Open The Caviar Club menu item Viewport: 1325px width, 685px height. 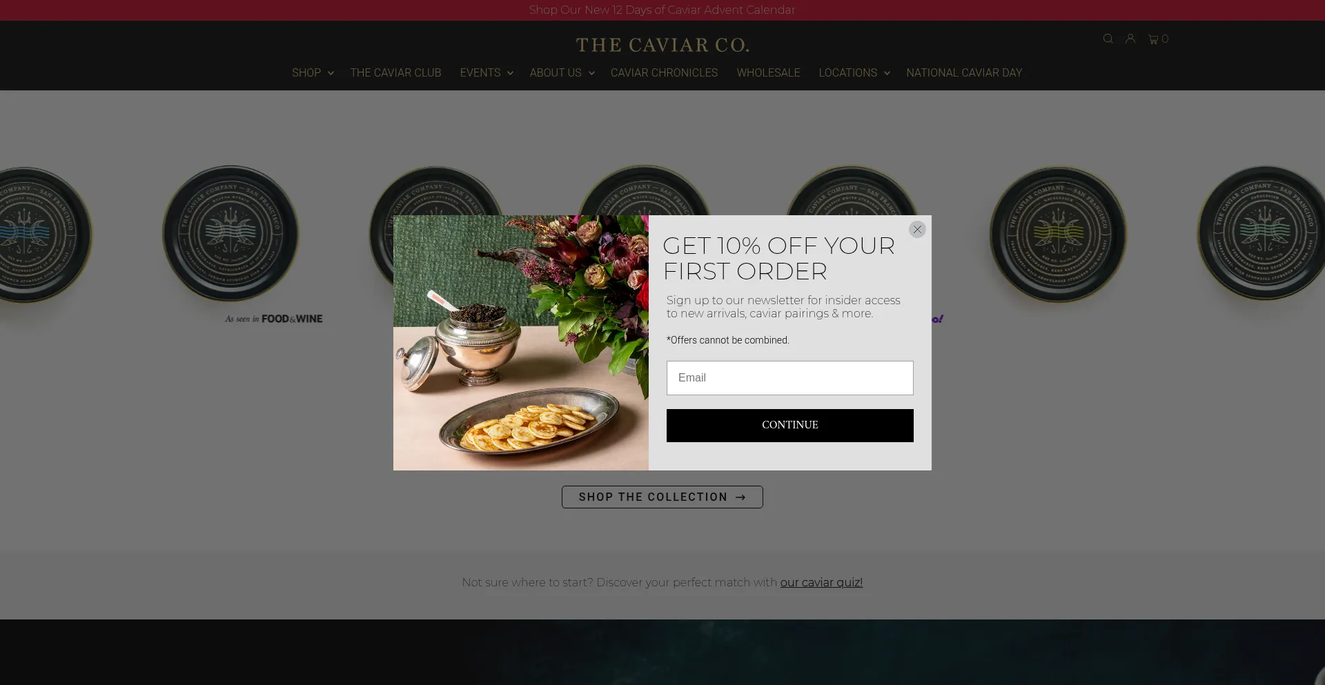[395, 73]
